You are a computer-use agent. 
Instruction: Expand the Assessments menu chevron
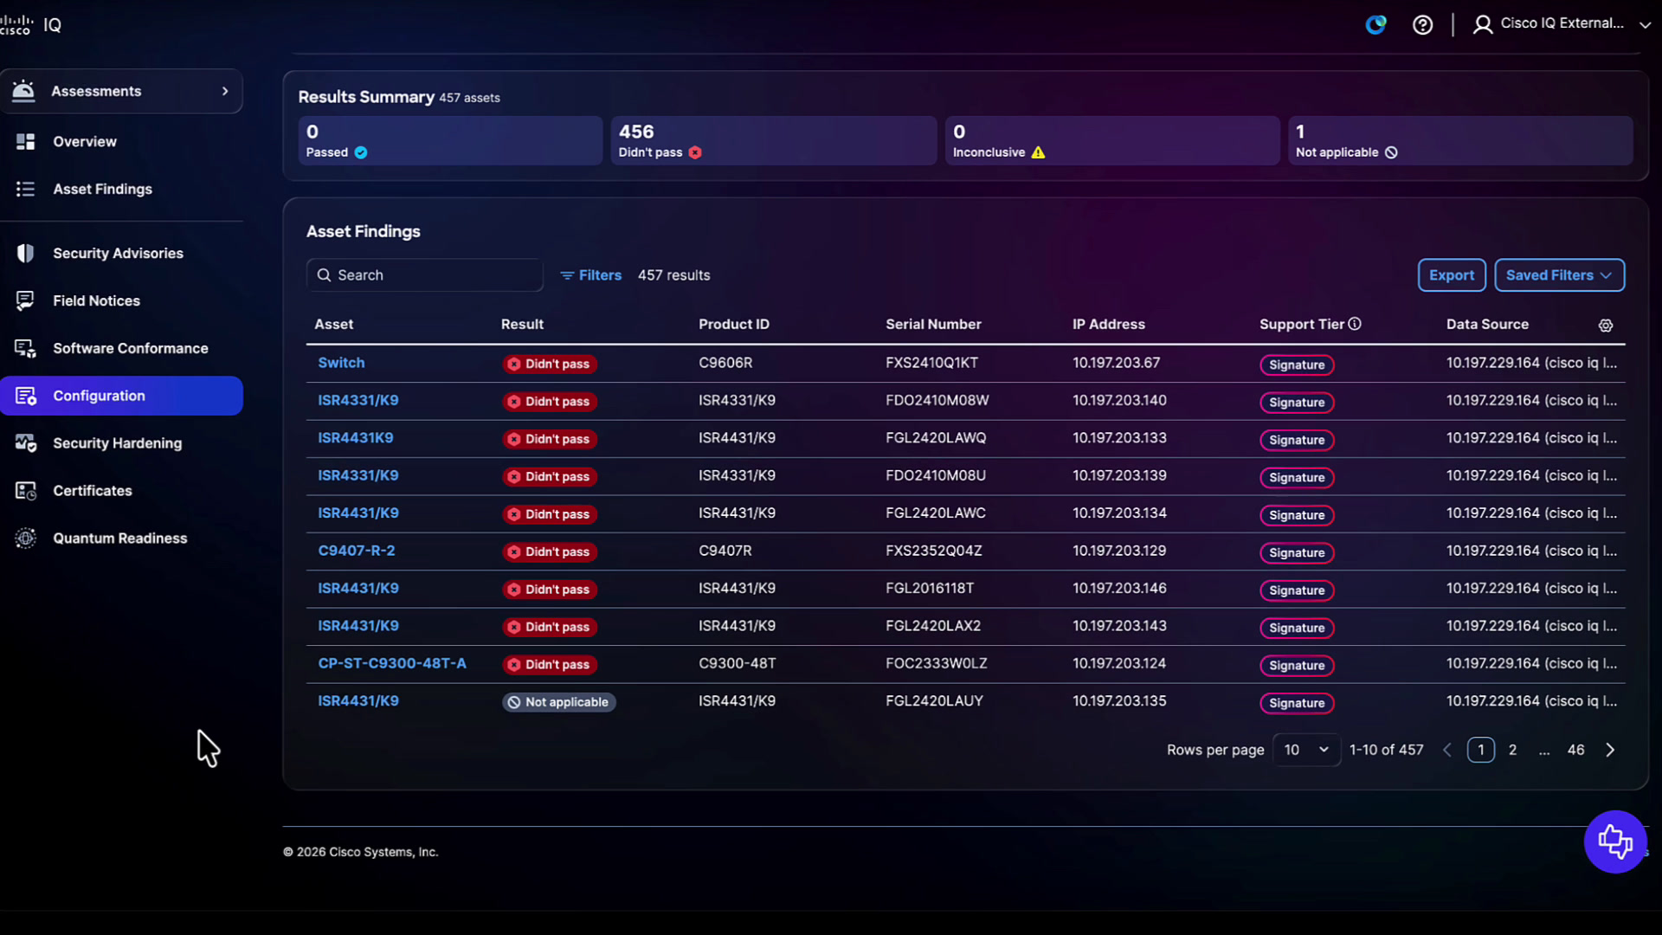click(x=225, y=91)
